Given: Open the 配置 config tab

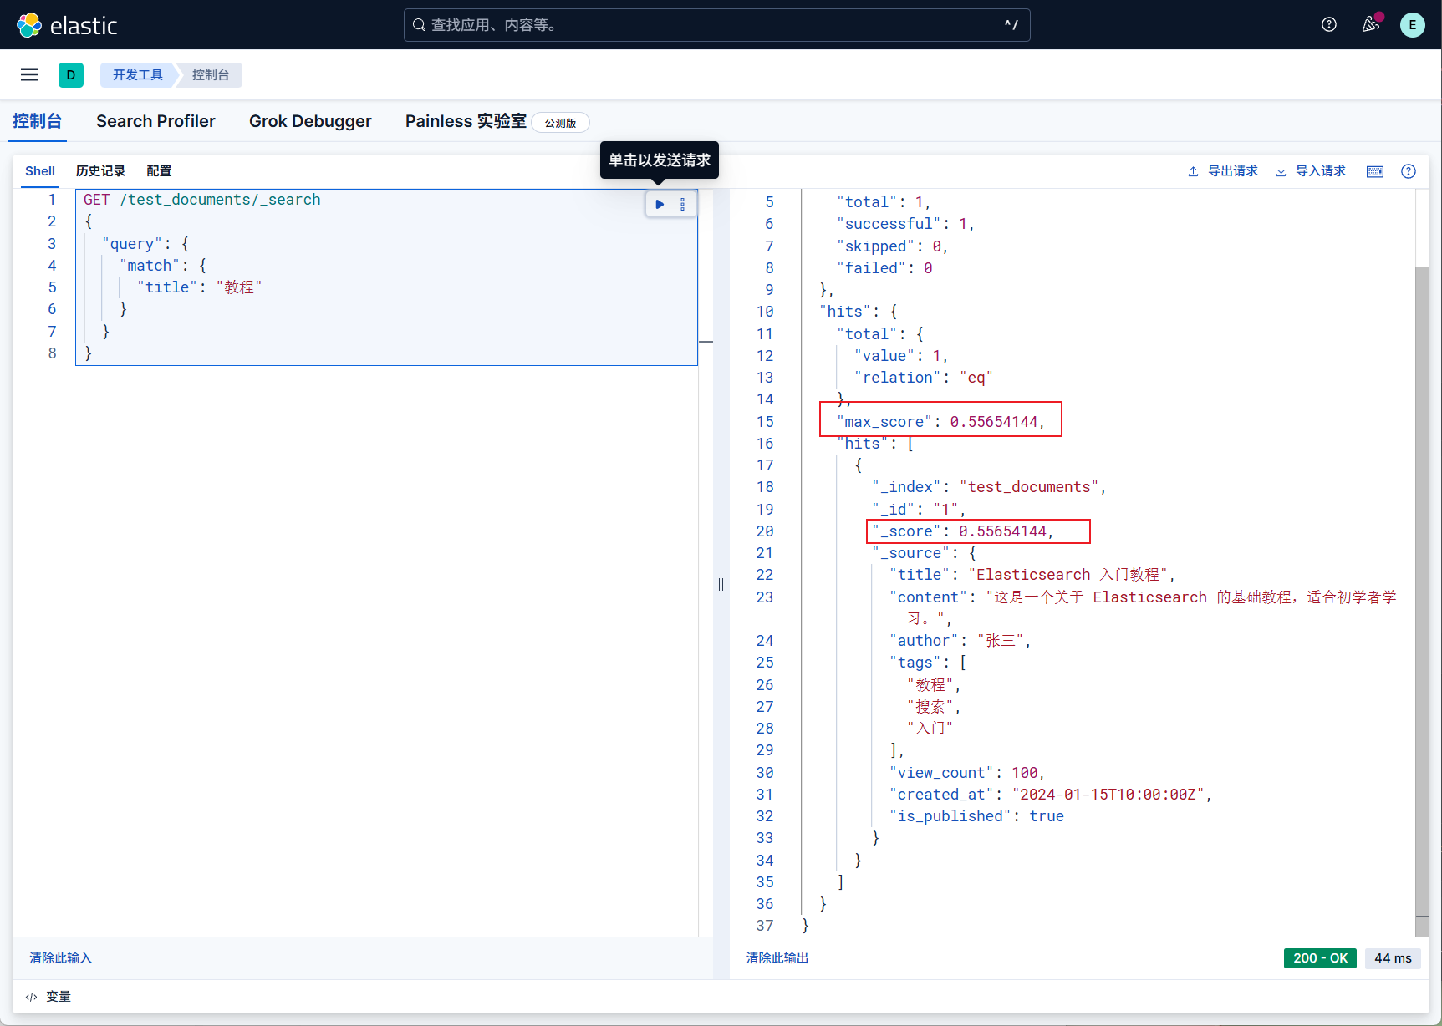Looking at the screenshot, I should 159,171.
